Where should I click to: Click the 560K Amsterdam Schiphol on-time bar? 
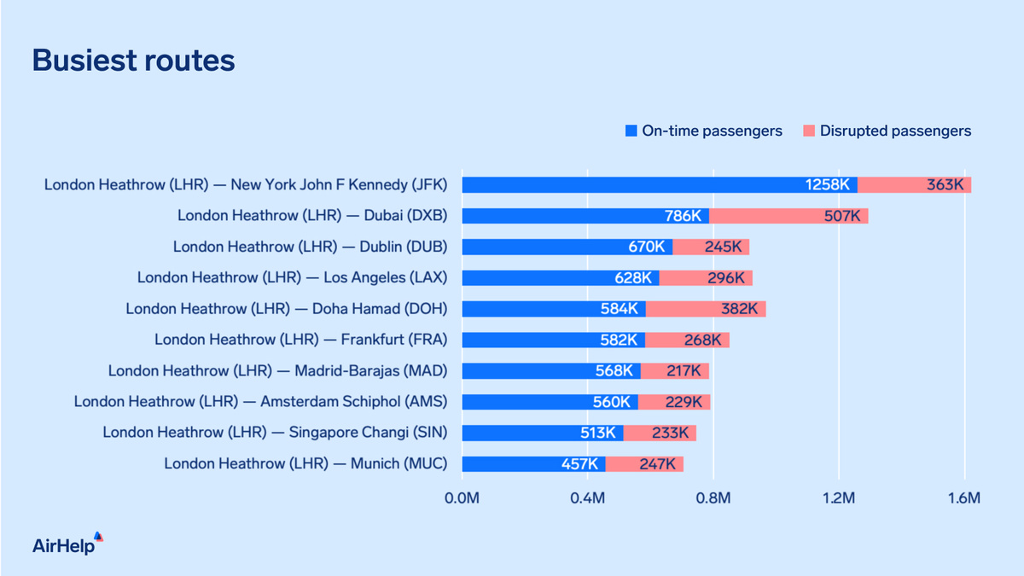click(x=550, y=402)
